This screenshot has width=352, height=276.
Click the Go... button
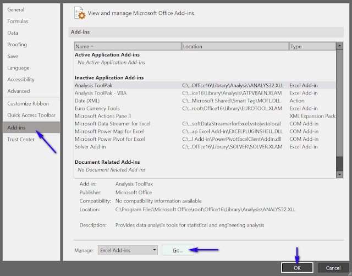tap(178, 250)
